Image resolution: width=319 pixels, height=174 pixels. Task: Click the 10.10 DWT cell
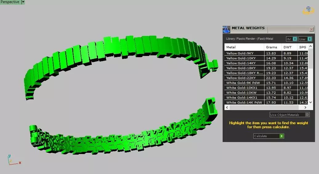point(289,83)
